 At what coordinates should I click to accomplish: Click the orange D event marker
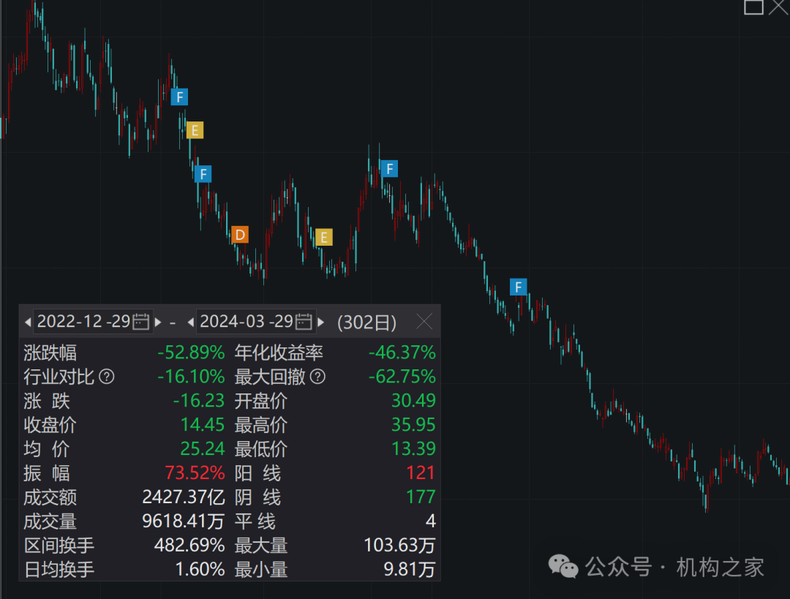[240, 235]
